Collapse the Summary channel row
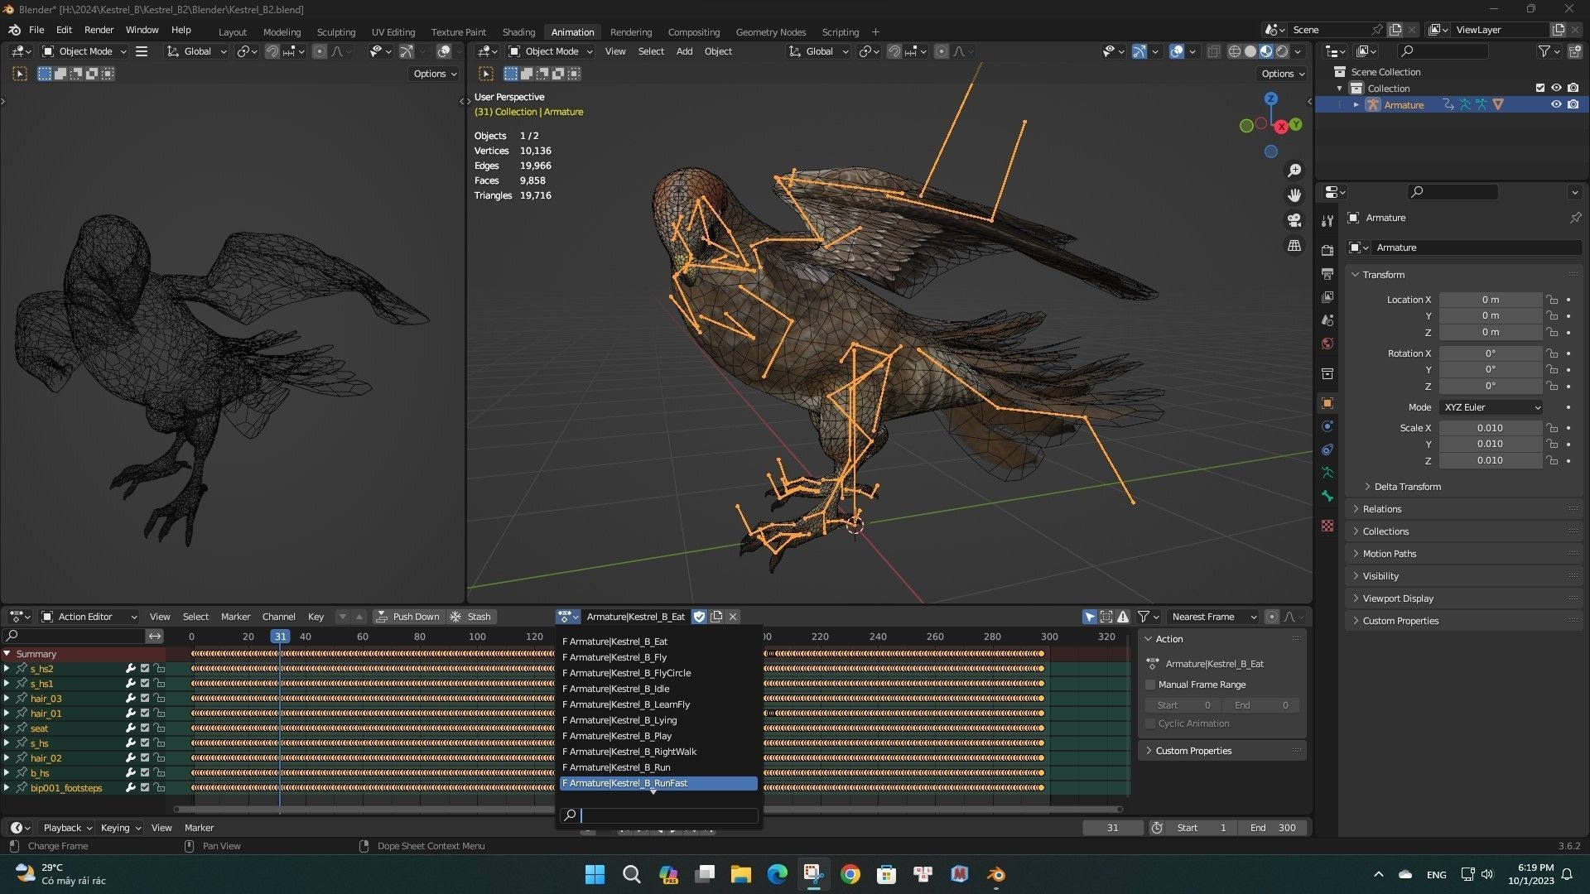 point(7,654)
